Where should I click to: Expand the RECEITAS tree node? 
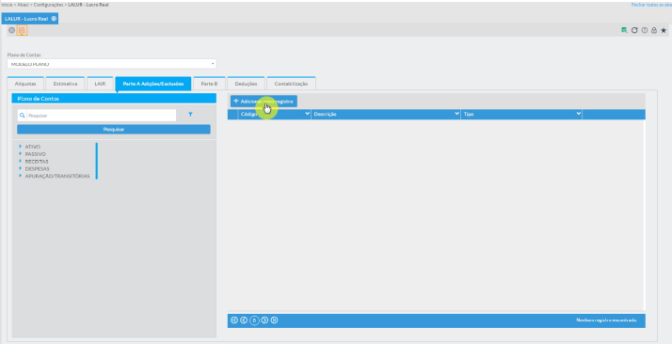[x=20, y=161]
